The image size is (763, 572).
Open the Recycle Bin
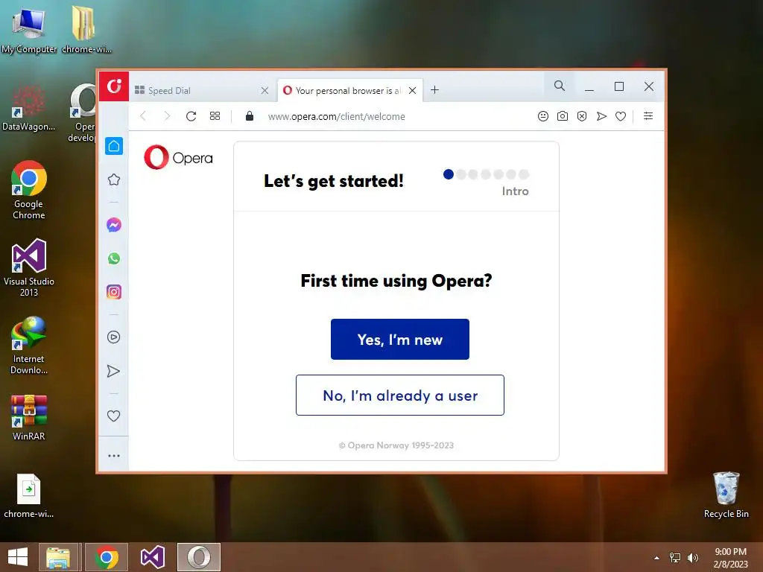pyautogui.click(x=726, y=495)
